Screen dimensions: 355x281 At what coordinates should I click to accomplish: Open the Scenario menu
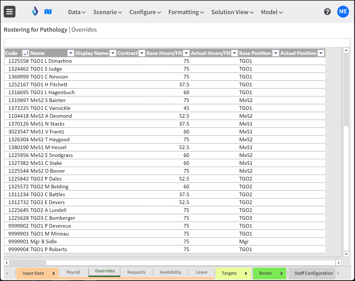[108, 12]
